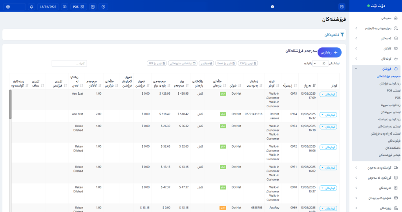Click the table vertical scrollbar
This screenshot has width=402, height=212.
[10, 104]
